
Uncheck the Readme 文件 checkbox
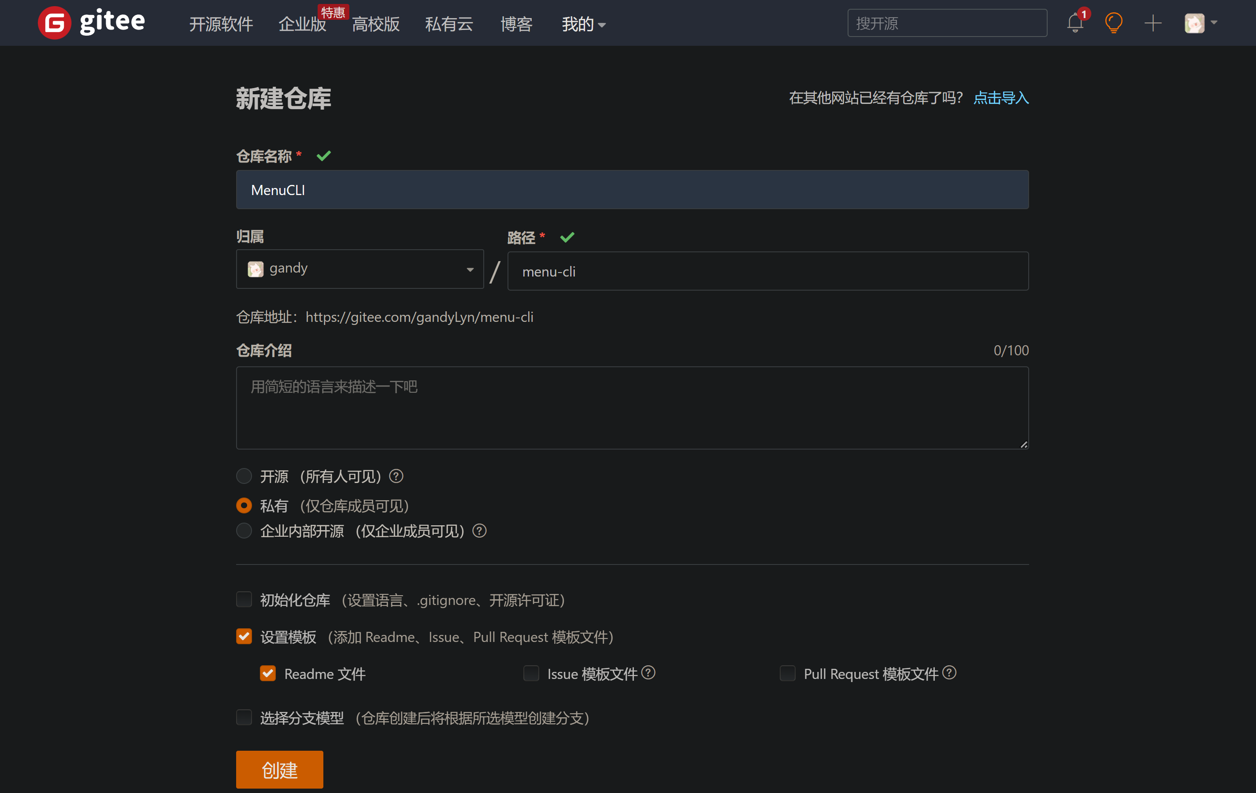click(x=267, y=674)
